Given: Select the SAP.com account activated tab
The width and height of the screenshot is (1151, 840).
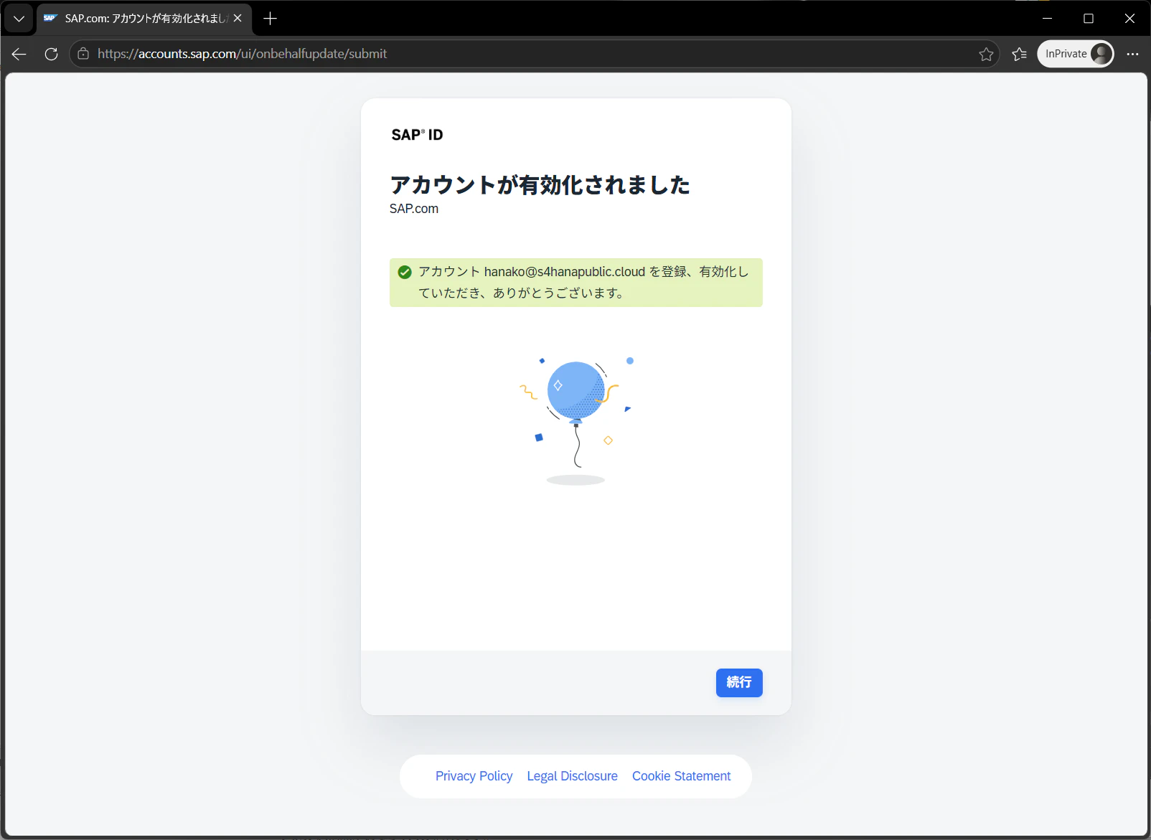Looking at the screenshot, I should pos(144,19).
